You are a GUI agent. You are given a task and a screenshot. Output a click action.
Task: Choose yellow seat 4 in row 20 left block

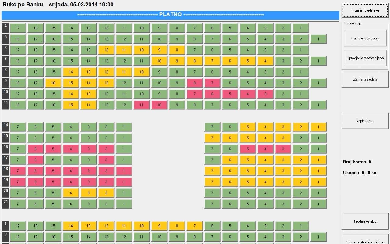pyautogui.click(x=71, y=193)
